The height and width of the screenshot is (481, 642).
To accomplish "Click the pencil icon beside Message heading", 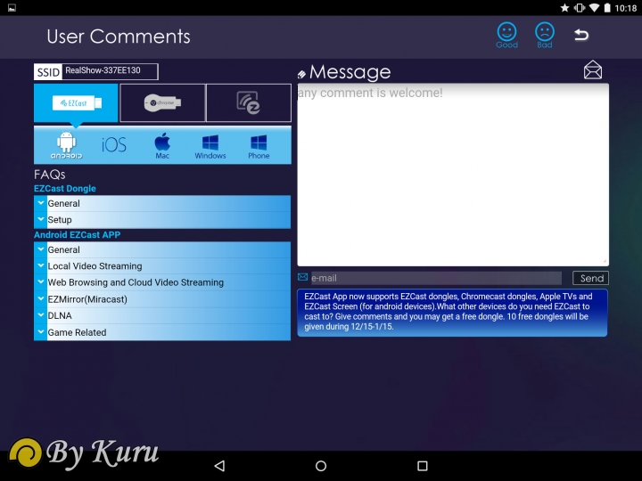I will click(x=301, y=74).
